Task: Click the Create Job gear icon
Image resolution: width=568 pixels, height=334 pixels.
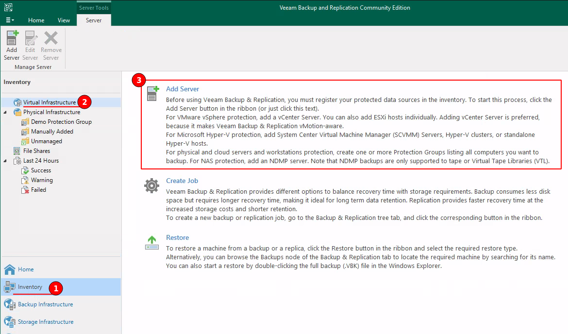Action: coord(152,185)
